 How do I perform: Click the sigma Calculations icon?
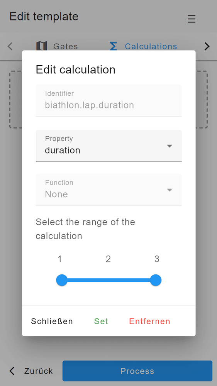tap(113, 46)
